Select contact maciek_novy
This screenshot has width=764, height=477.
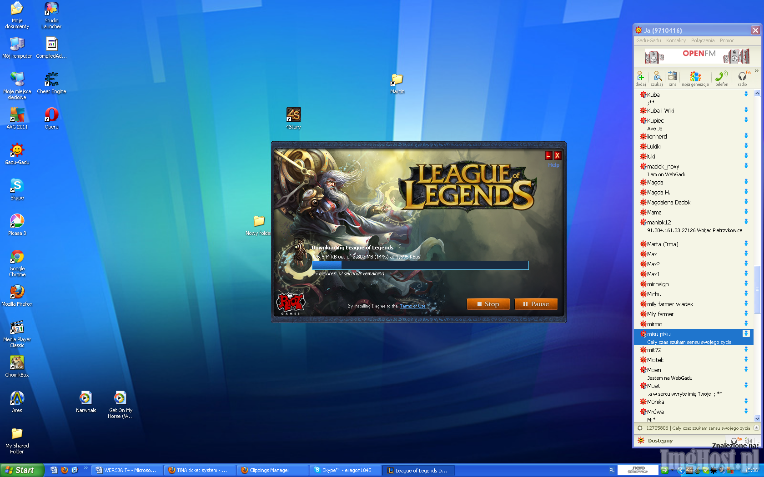694,170
